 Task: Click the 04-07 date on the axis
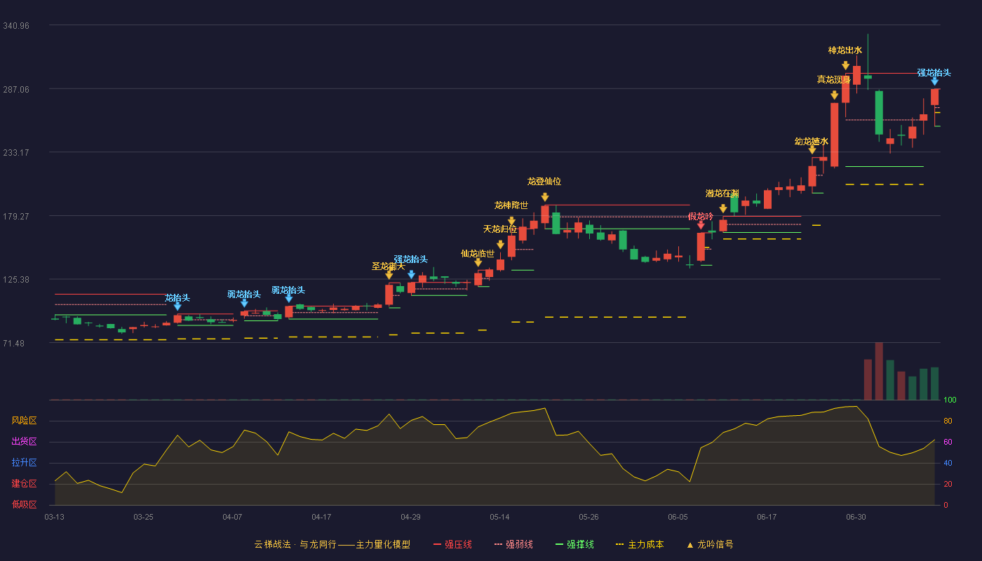[x=232, y=517]
